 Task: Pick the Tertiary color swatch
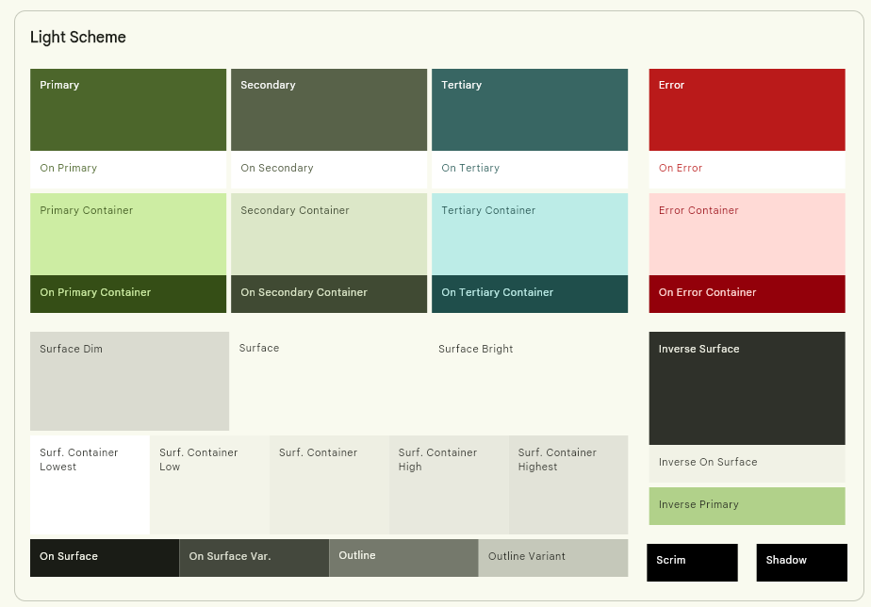point(530,109)
